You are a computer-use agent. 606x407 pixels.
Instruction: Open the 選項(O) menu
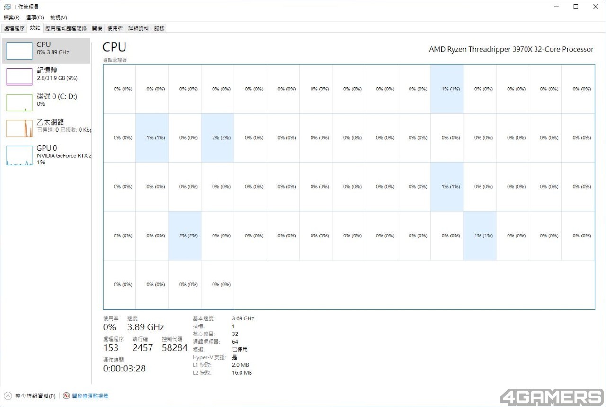35,18
